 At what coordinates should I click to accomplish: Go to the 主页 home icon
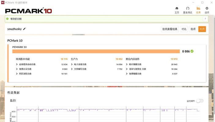(x=177, y=8)
